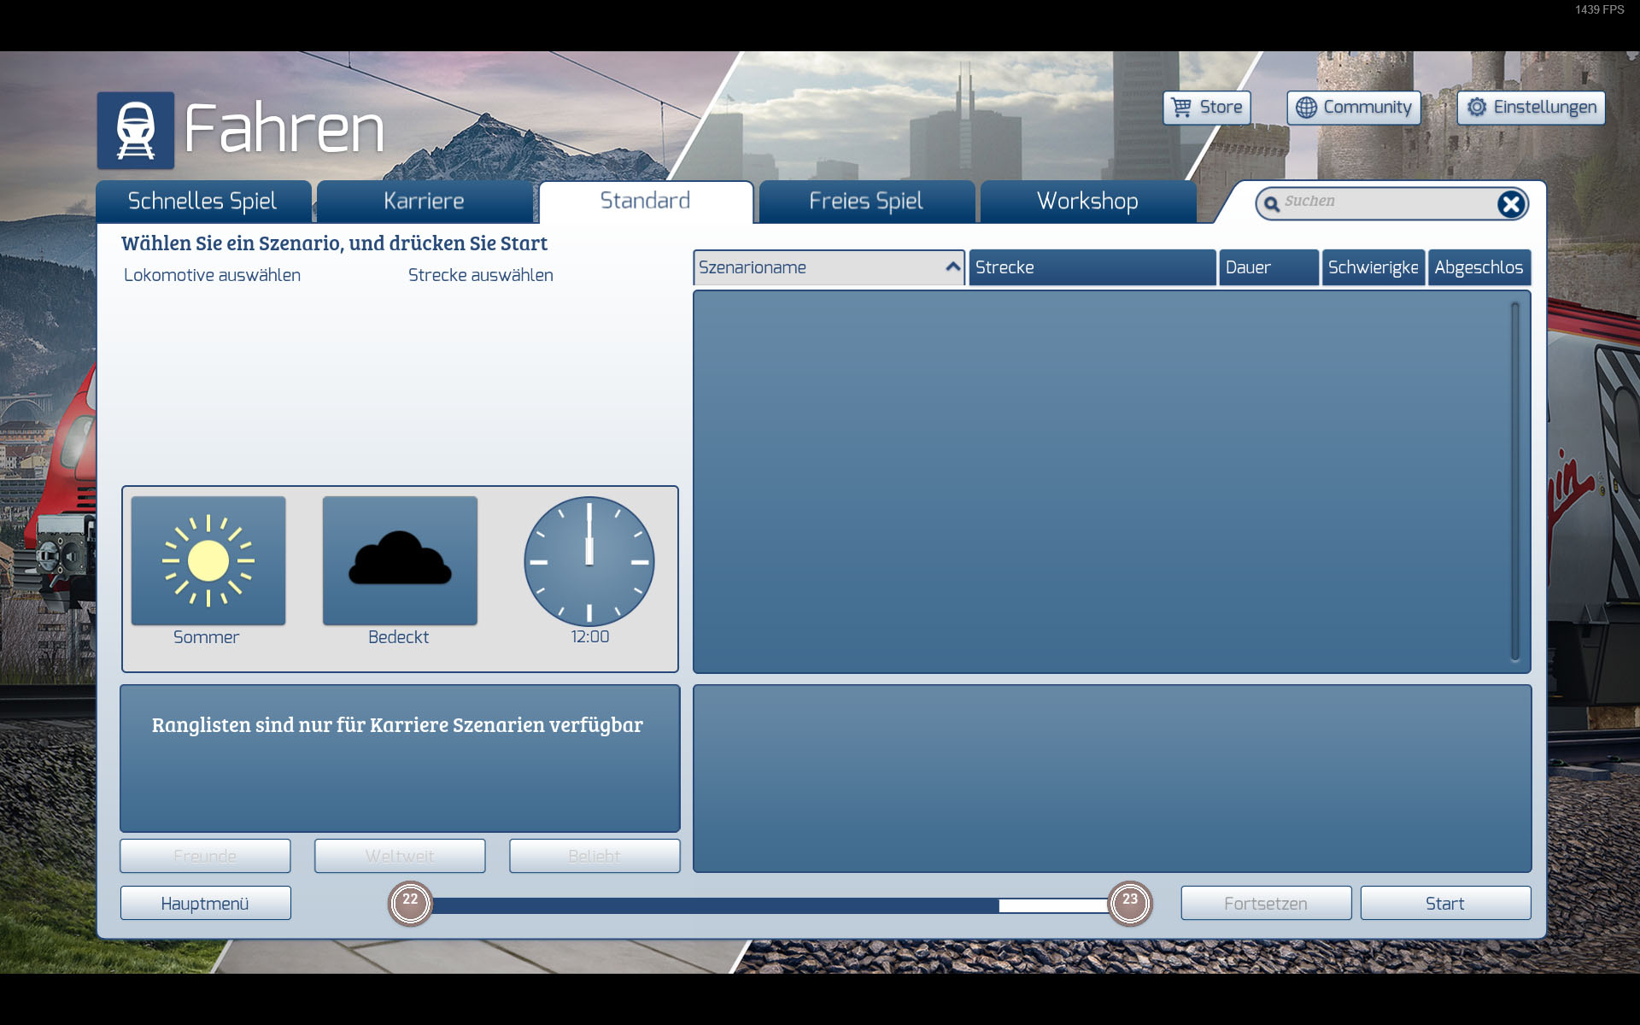The width and height of the screenshot is (1640, 1025).
Task: Open the Freies Spiel tab
Action: (866, 202)
